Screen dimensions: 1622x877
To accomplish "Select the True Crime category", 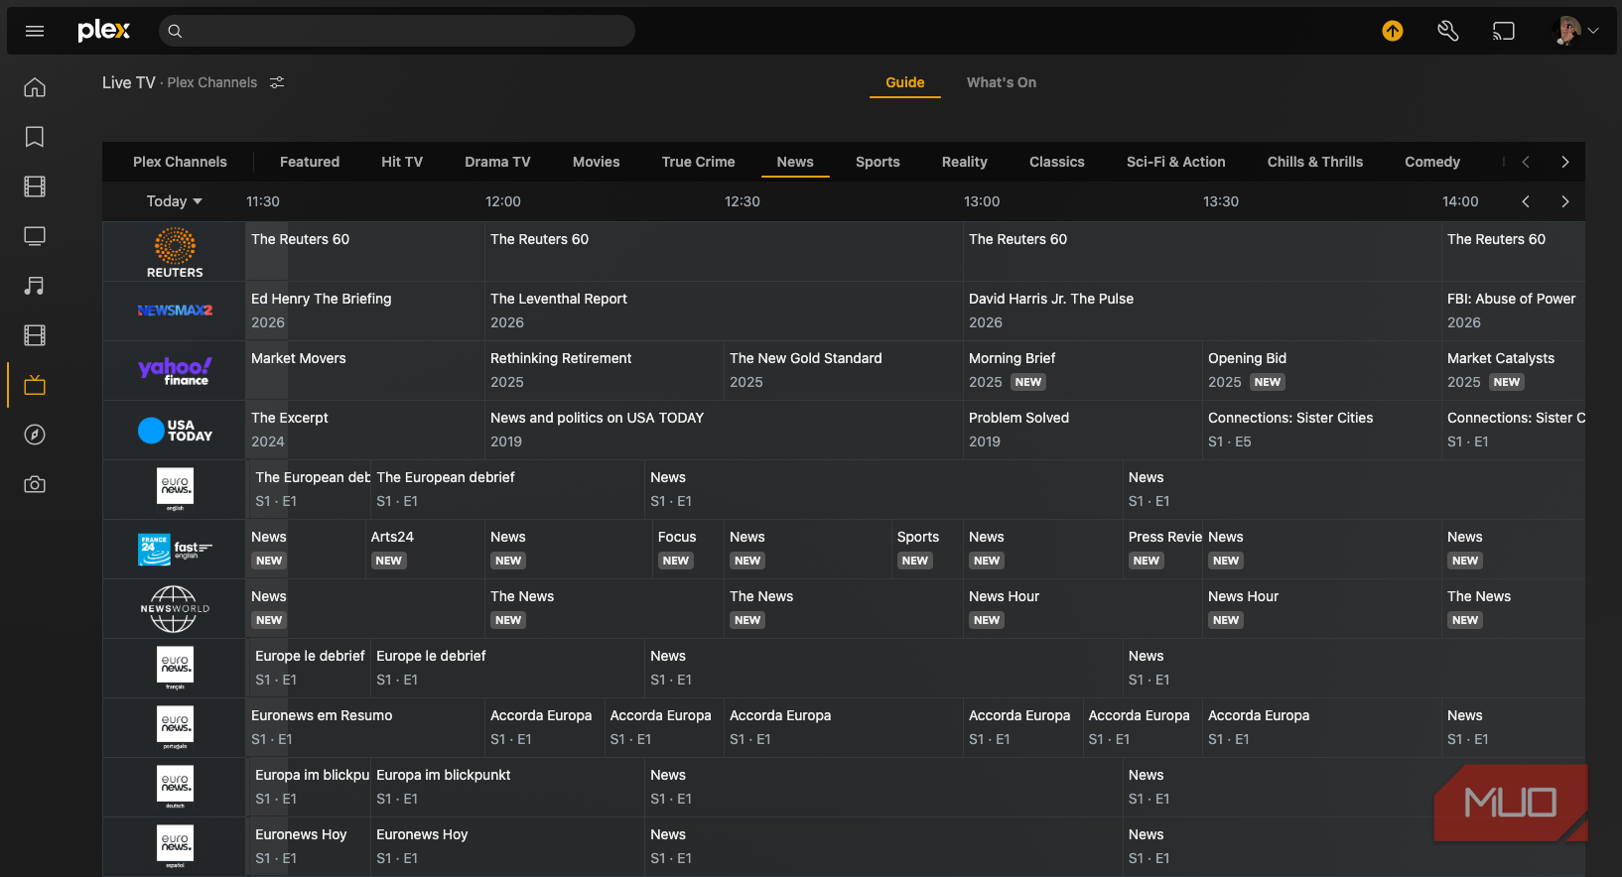I will pyautogui.click(x=699, y=162).
